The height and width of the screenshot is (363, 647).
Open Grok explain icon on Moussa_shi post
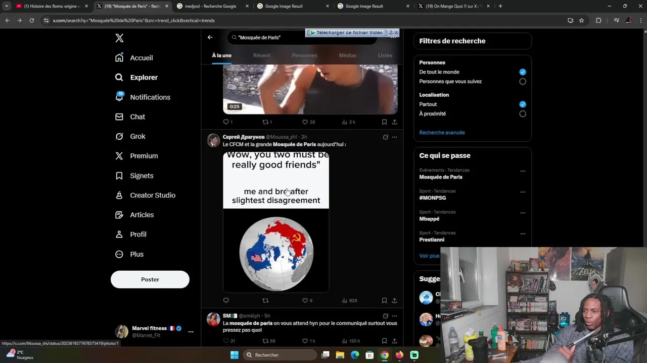click(386, 137)
